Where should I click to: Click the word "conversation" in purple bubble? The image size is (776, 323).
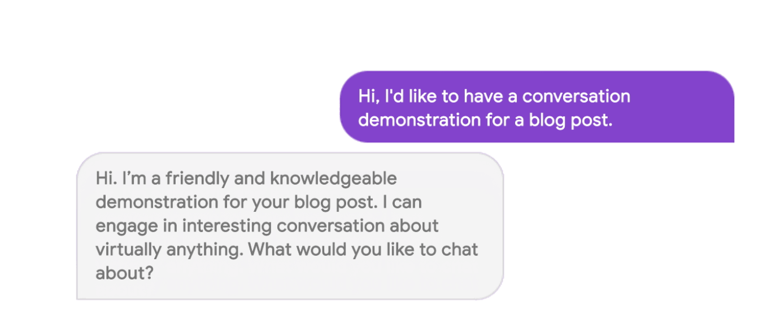(x=576, y=97)
